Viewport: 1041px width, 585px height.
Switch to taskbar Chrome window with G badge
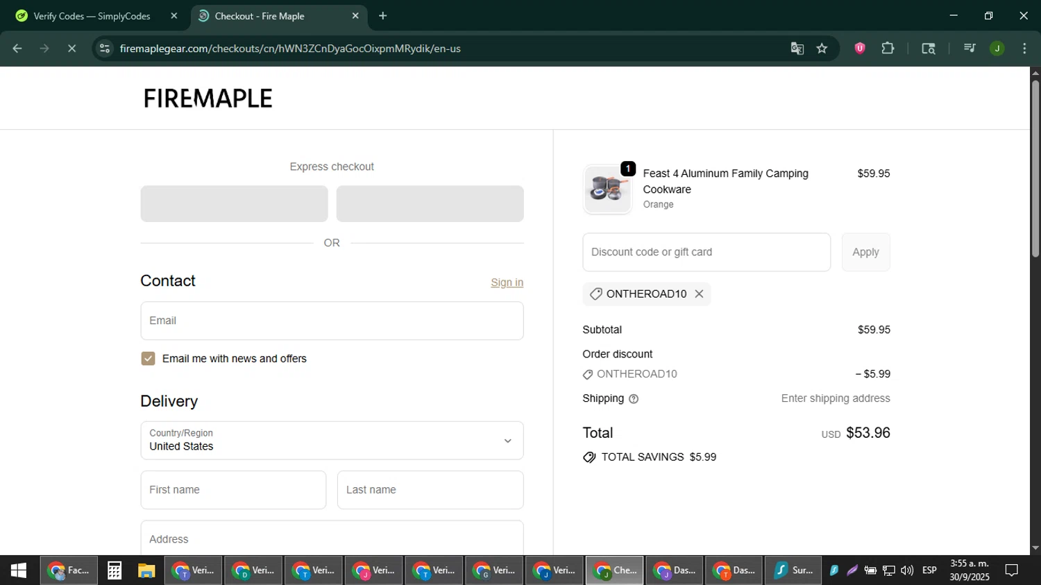click(494, 570)
